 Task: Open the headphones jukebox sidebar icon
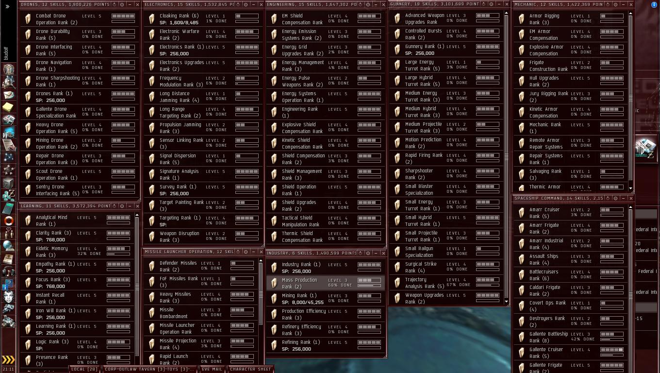[8, 271]
